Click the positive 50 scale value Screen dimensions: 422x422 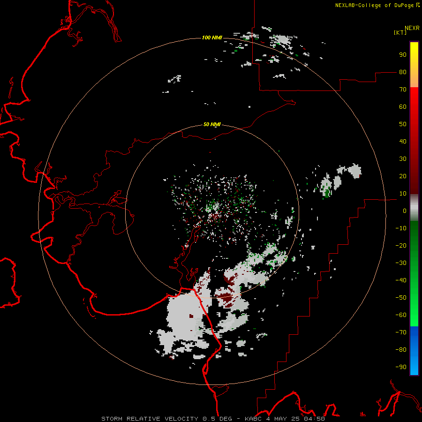403,124
